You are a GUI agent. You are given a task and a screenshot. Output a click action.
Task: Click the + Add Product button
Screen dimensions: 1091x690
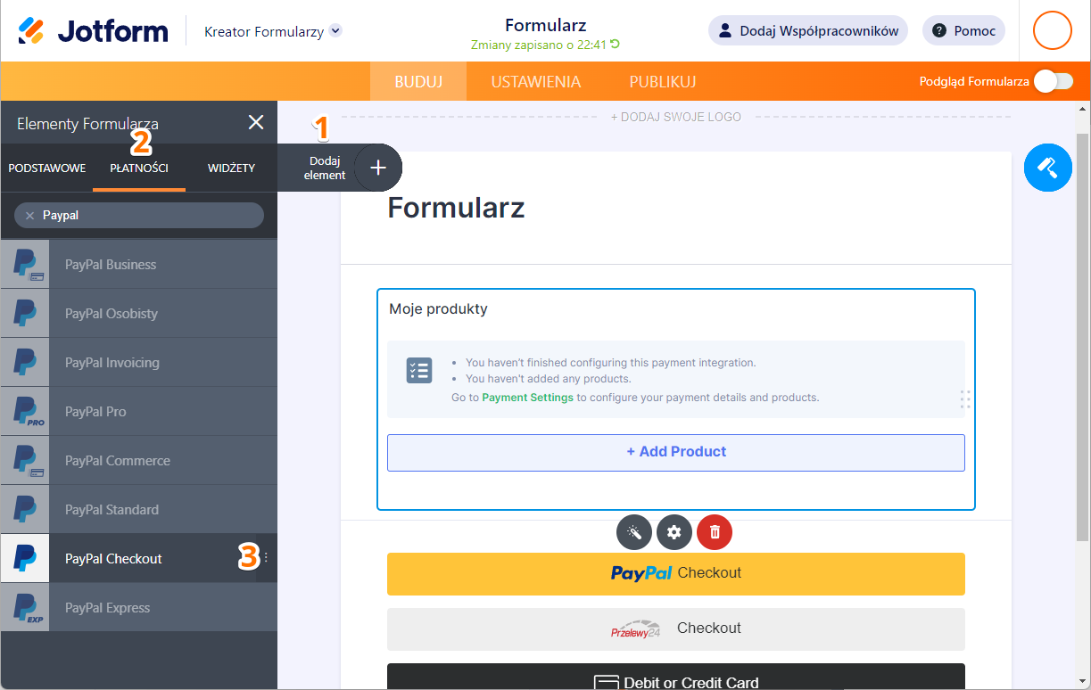[676, 452]
